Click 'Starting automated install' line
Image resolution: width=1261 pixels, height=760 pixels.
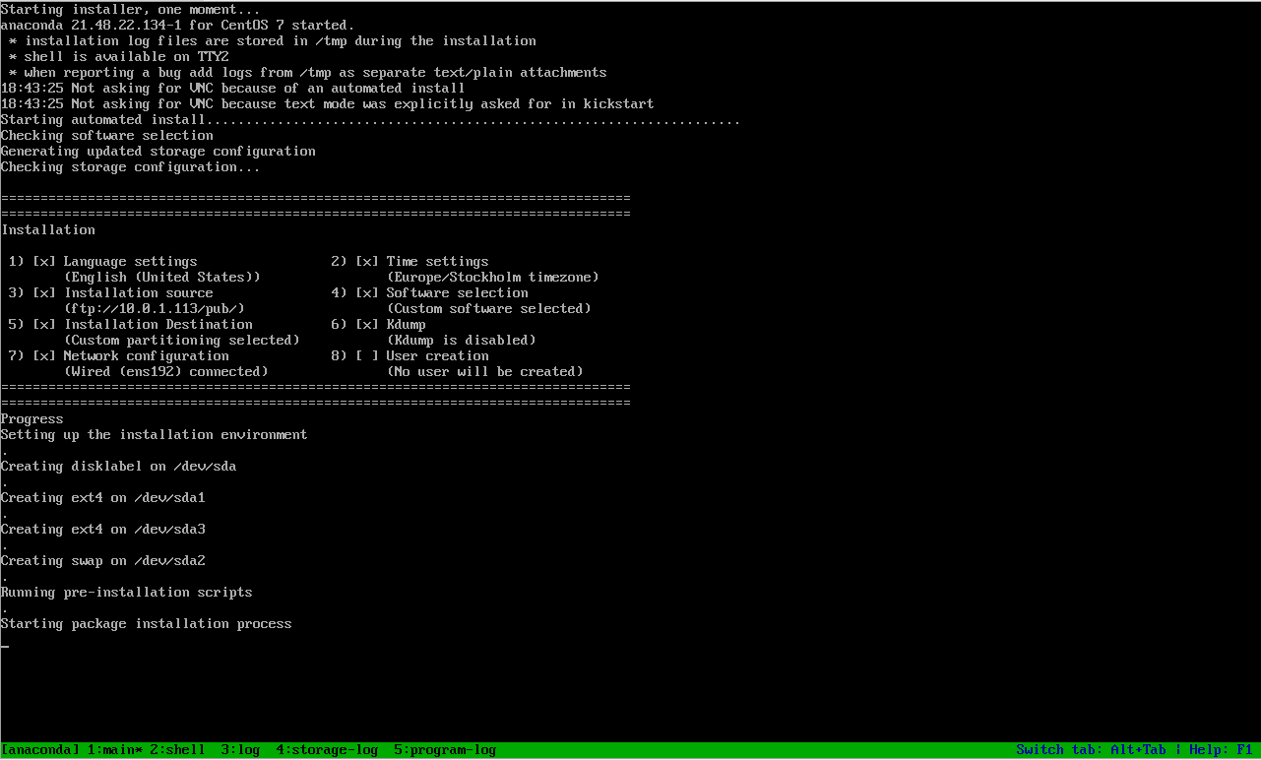pyautogui.click(x=370, y=120)
